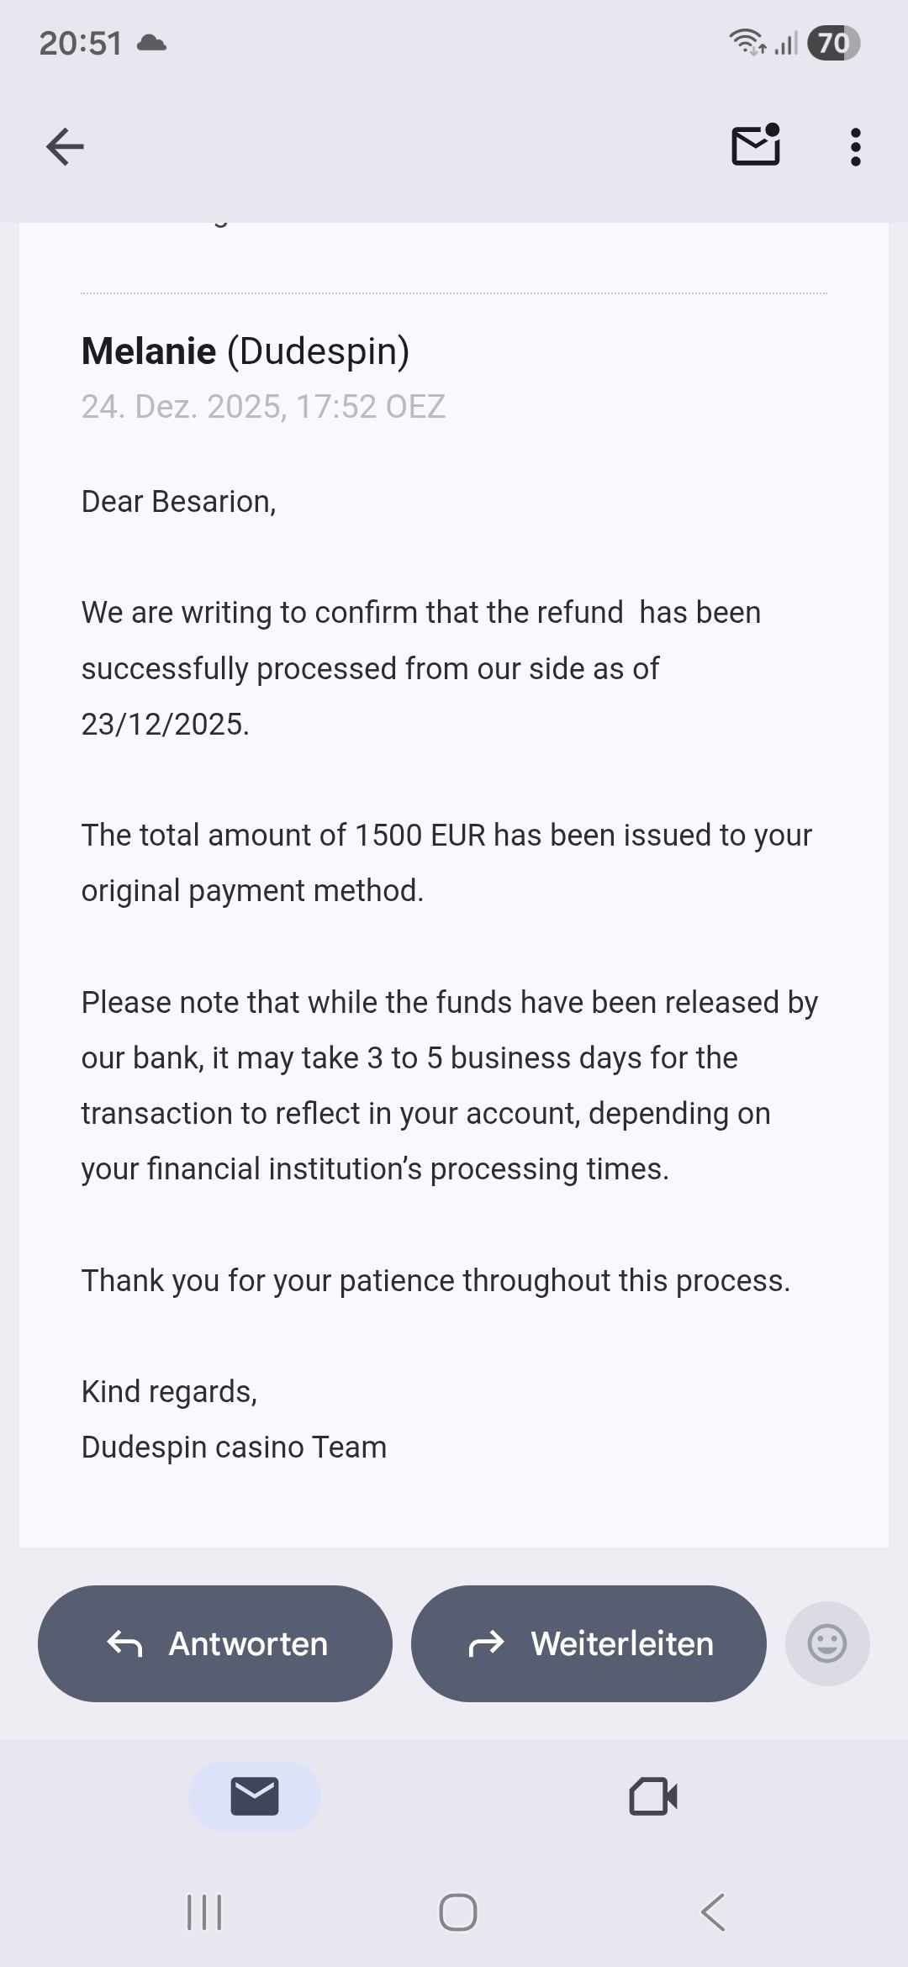This screenshot has width=908, height=1967.
Task: Tap the cloud icon beside the clock
Action: coord(151,43)
